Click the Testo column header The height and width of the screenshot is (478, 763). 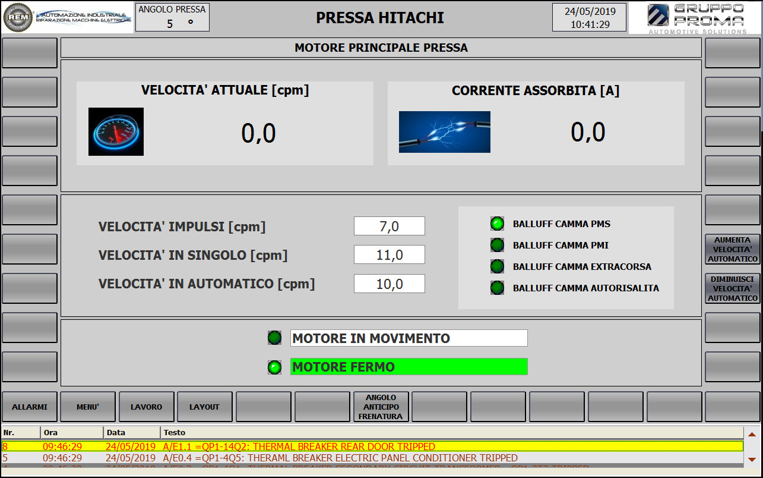tap(452, 432)
